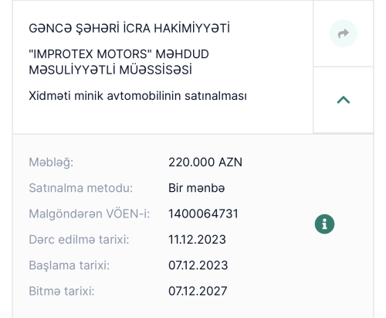
Task: Collapse the contract details with the chevron
Action: click(x=344, y=100)
